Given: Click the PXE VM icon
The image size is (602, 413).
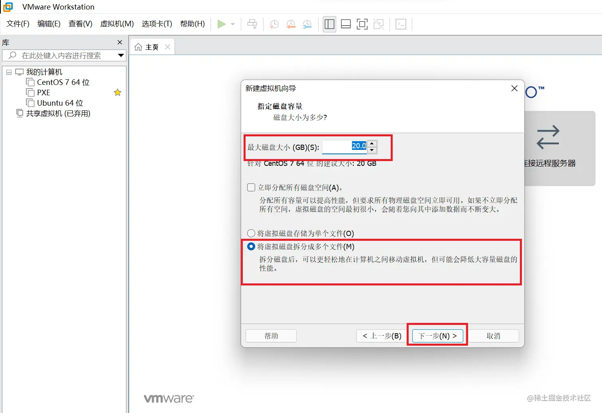Looking at the screenshot, I should point(30,92).
